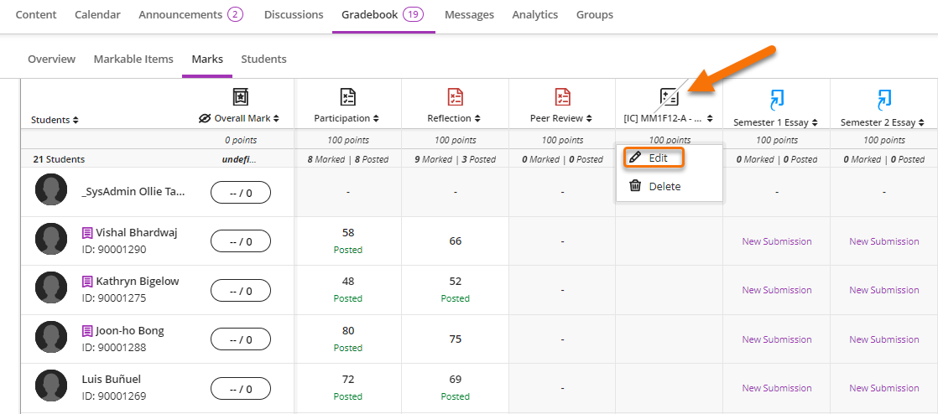Image resolution: width=938 pixels, height=414 pixels.
Task: Click the pencil icon beside Edit
Action: click(x=635, y=158)
